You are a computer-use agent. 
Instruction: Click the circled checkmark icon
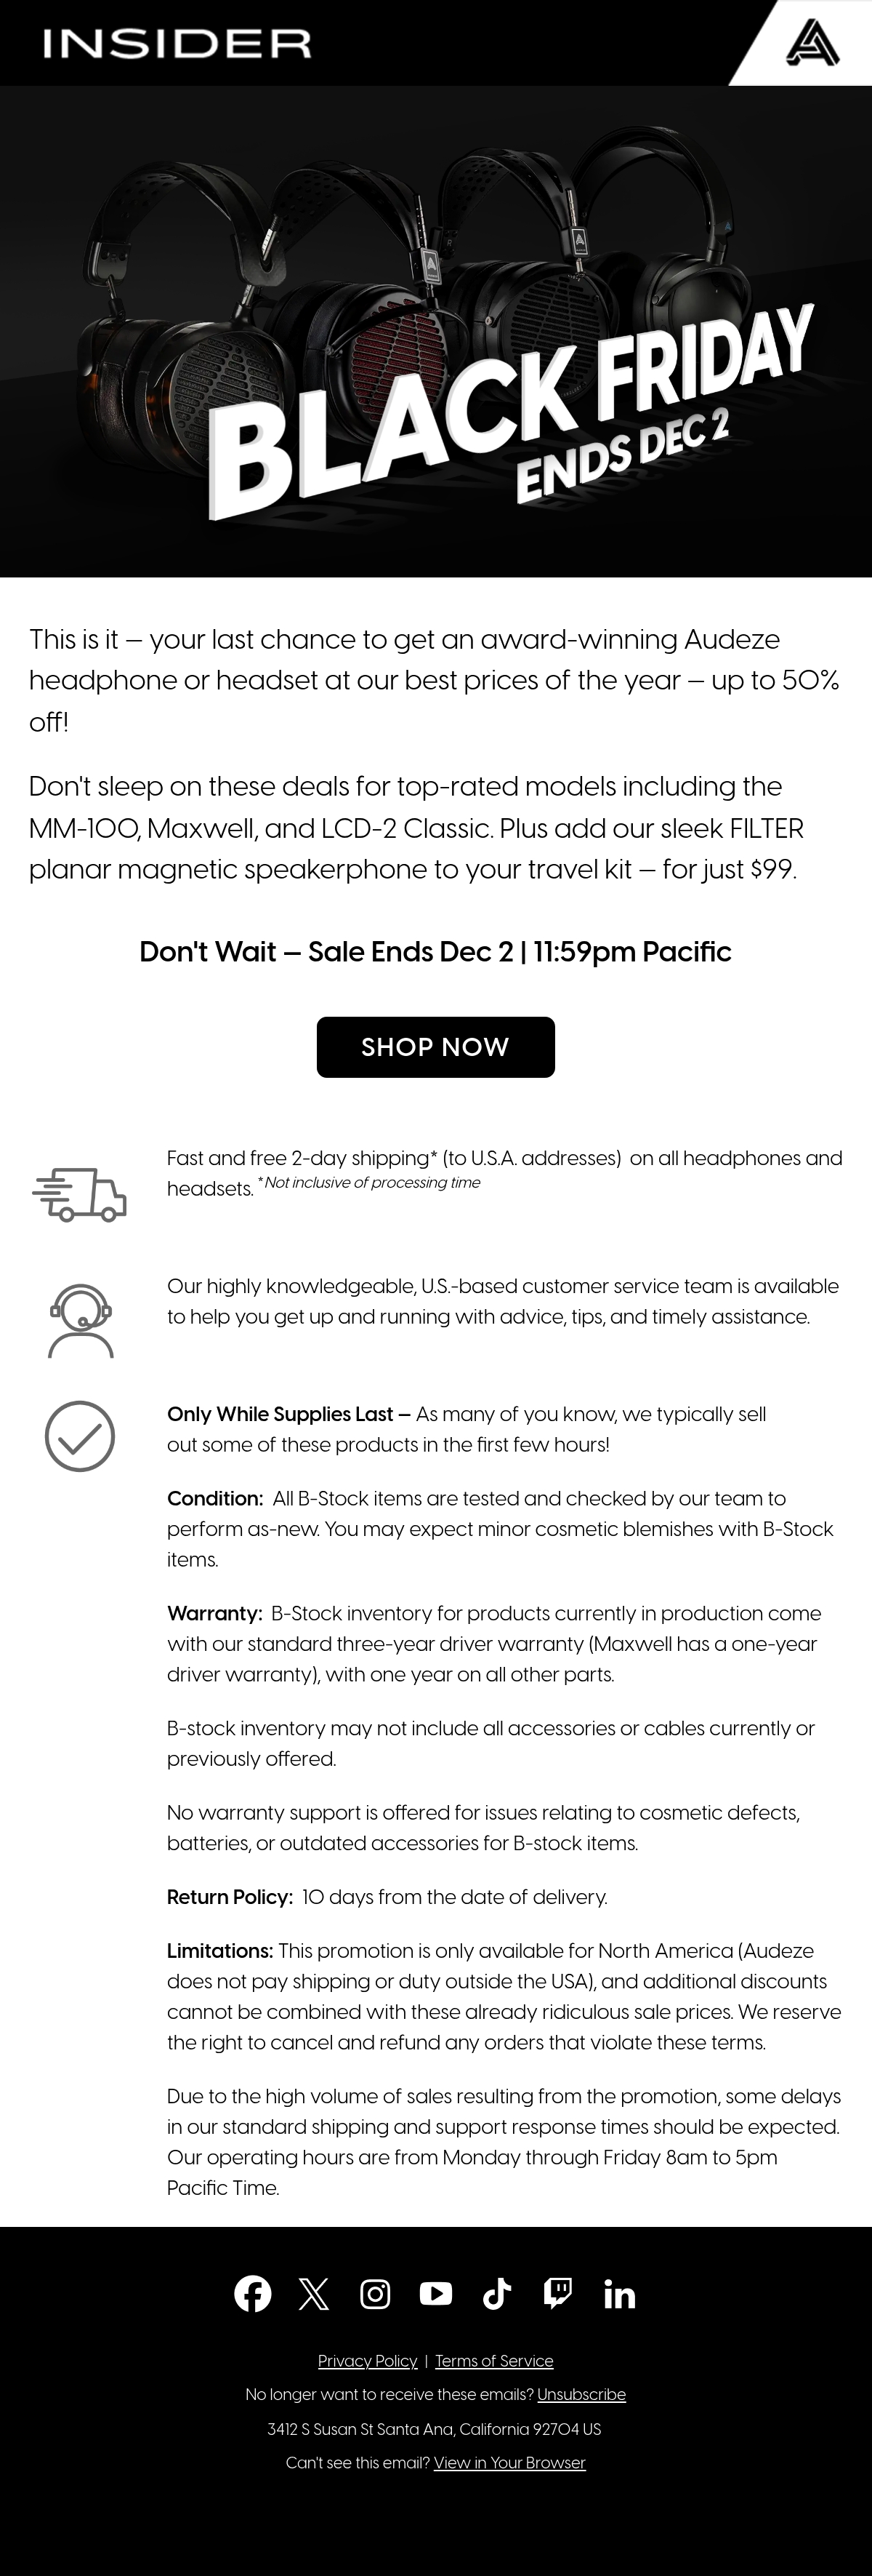[80, 1436]
